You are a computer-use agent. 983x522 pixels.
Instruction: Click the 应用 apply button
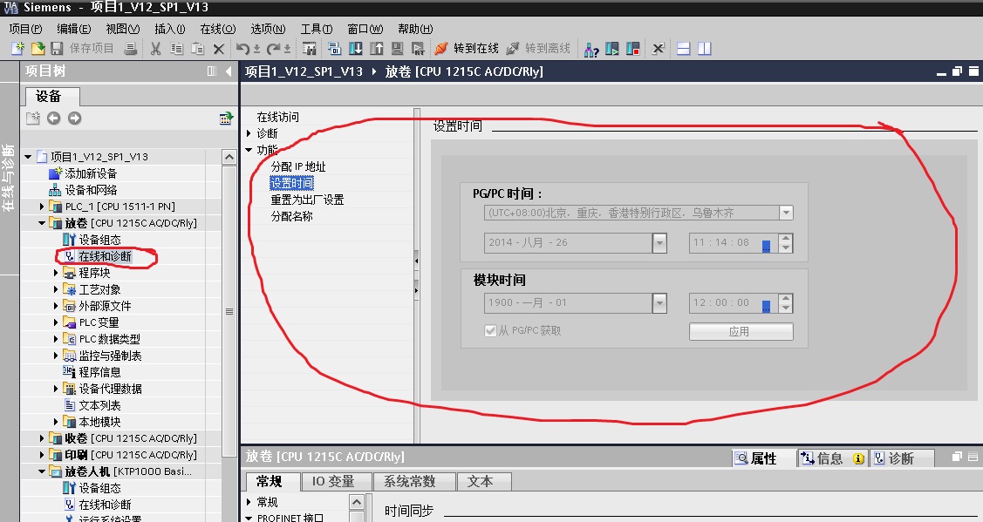click(x=741, y=331)
